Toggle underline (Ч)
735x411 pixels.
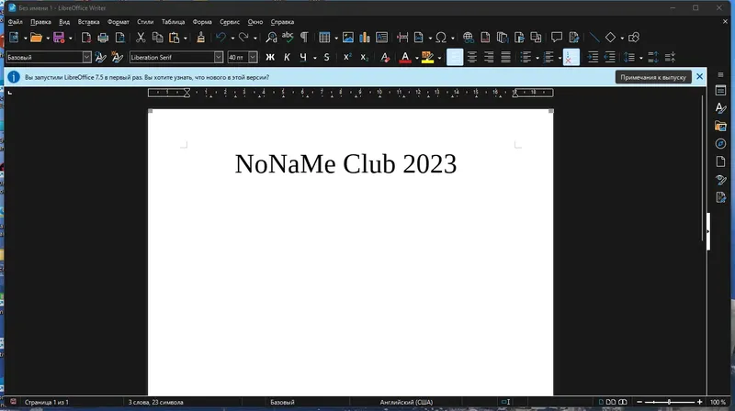pos(303,57)
